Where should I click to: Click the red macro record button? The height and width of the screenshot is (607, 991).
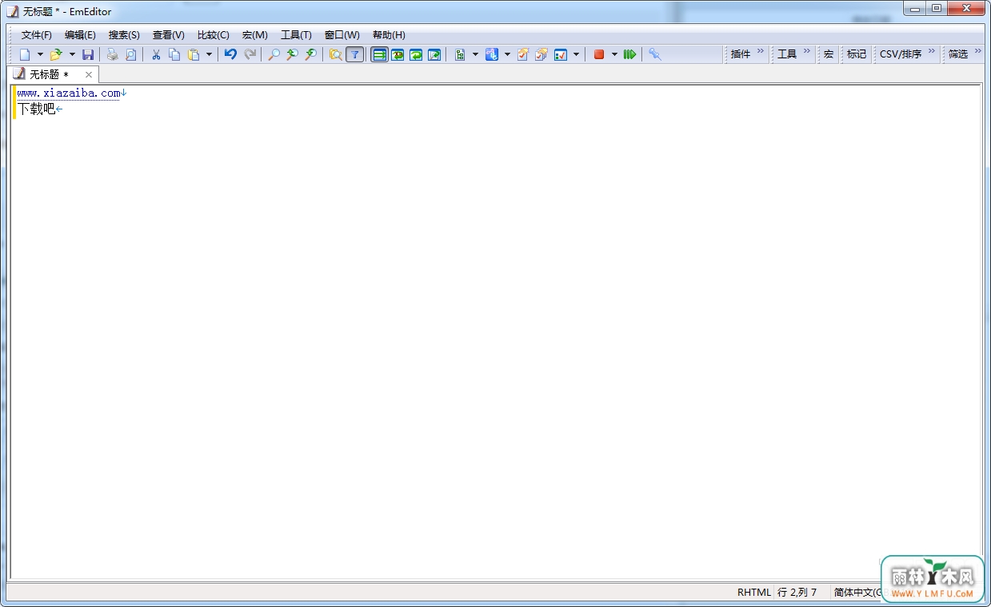599,54
